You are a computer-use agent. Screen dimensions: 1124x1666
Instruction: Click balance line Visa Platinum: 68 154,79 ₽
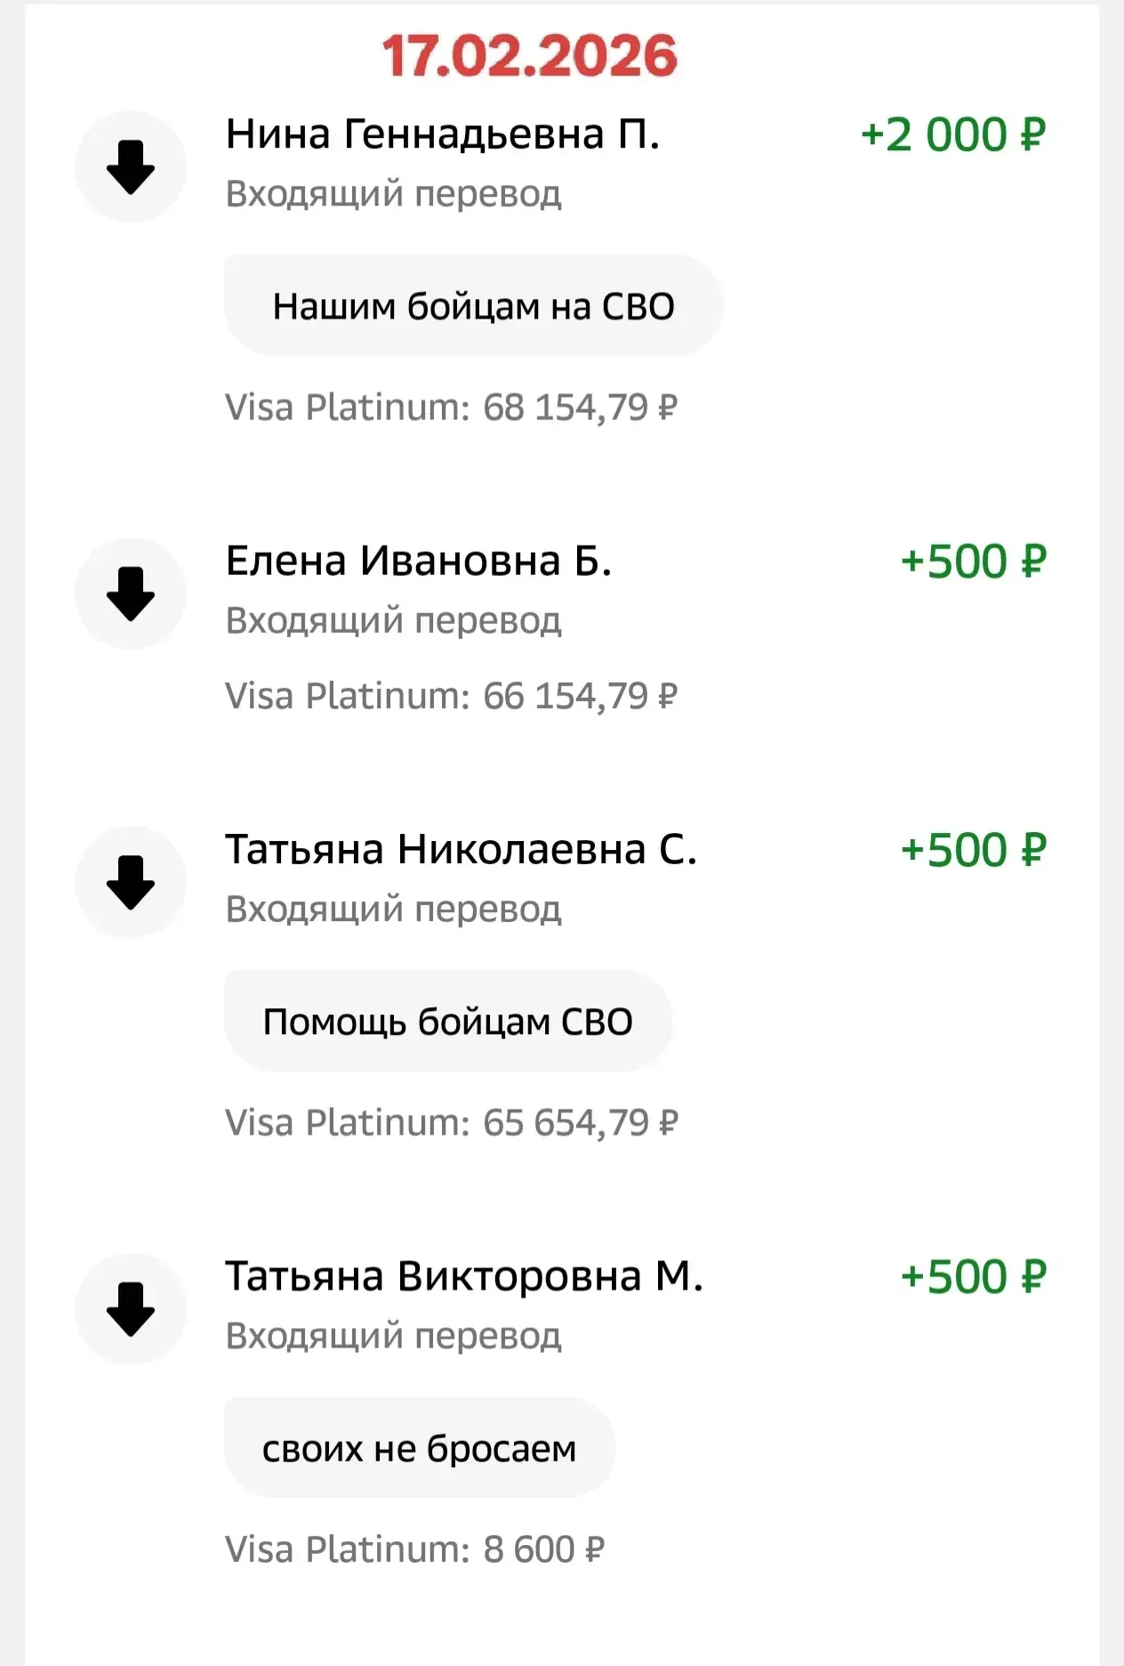(451, 408)
